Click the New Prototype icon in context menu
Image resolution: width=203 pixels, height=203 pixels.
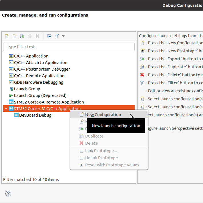point(81,122)
